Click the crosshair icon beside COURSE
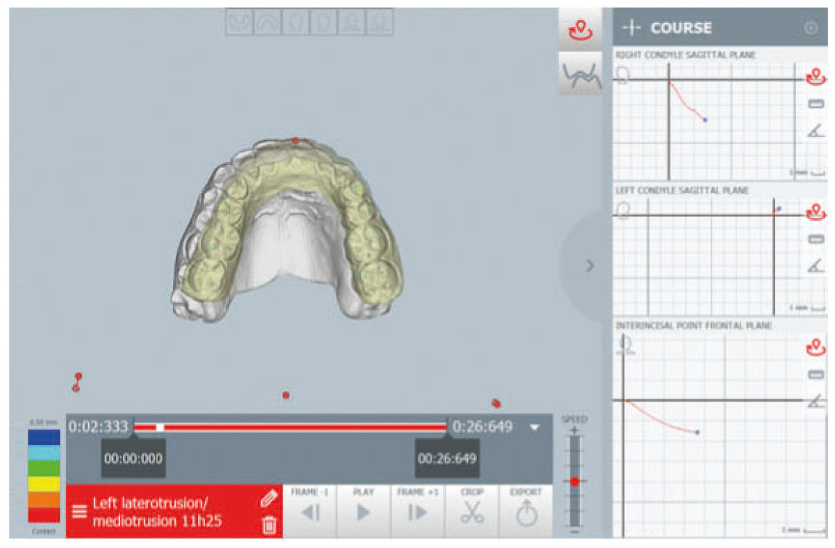 (631, 28)
